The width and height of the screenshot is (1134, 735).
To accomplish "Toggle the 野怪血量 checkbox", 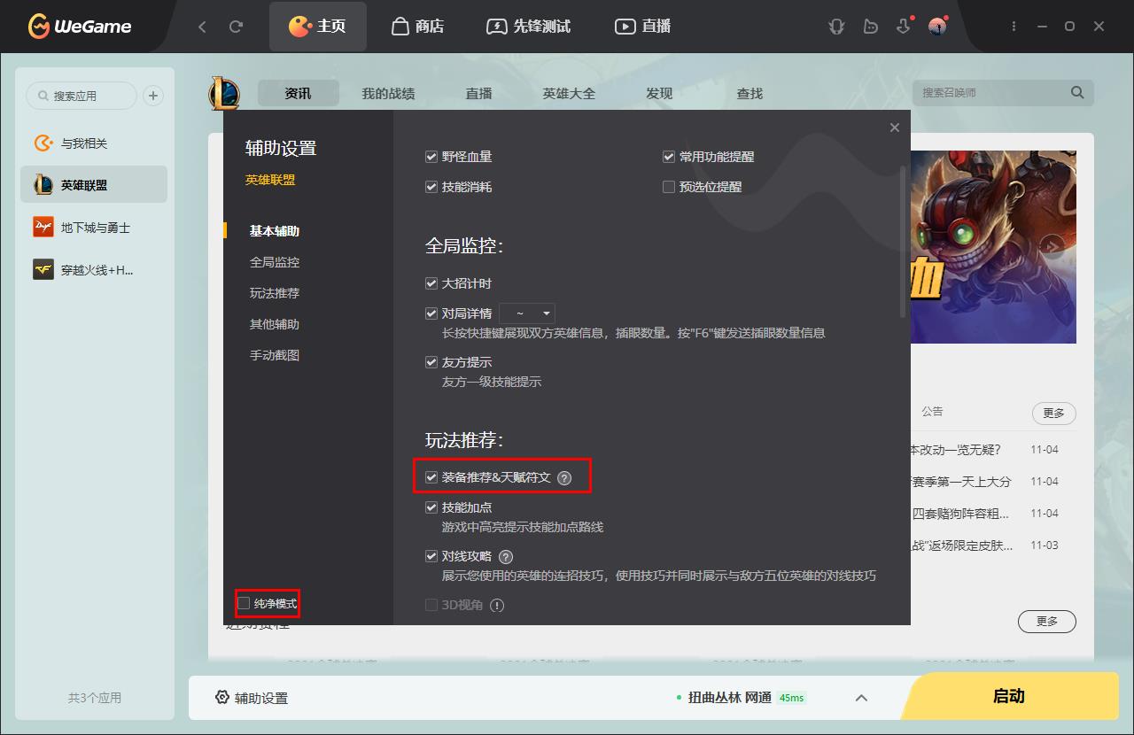I will coord(431,157).
